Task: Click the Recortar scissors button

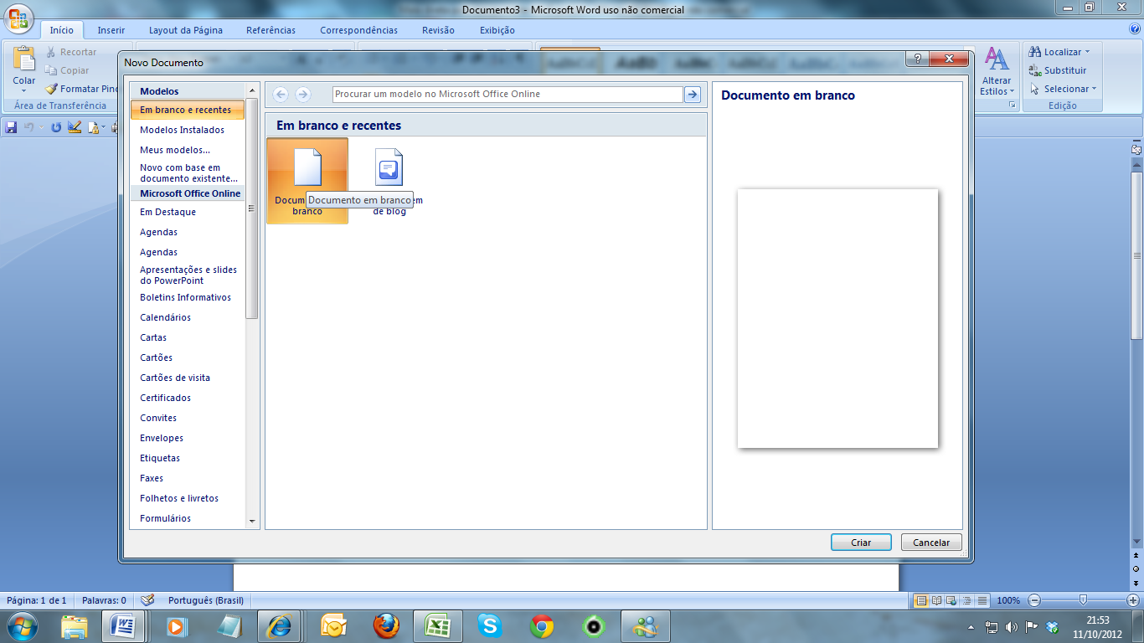Action: tap(71, 52)
